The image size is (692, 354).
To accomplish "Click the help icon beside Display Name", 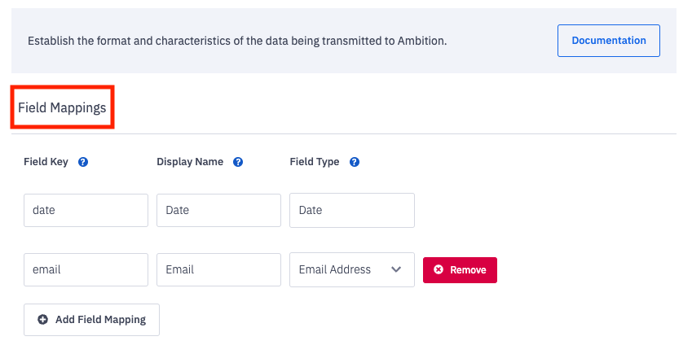I will pyautogui.click(x=238, y=162).
